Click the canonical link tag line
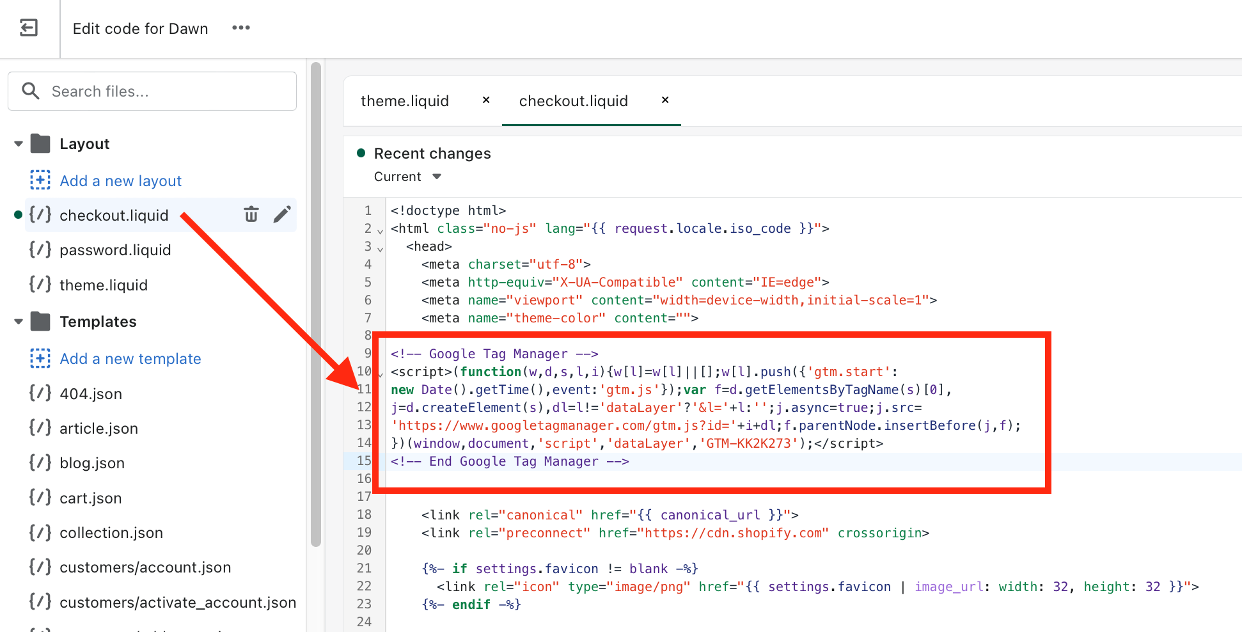 pos(610,515)
